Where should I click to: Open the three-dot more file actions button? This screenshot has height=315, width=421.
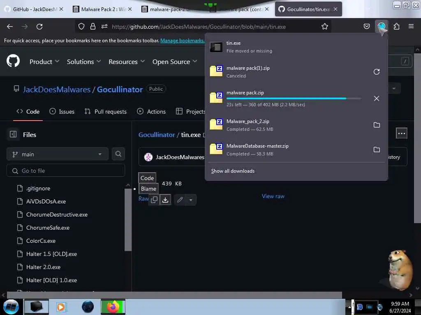click(401, 133)
